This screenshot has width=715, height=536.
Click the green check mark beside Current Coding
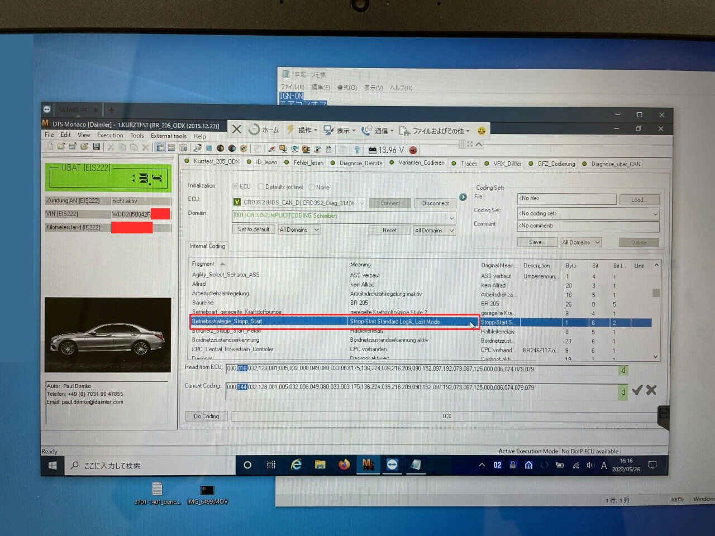tap(637, 390)
